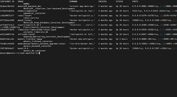Image resolution: width=177 pixels, height=97 pixels.
Task: Select the ElasticSearch_Container_Development name
Action: (44, 27)
